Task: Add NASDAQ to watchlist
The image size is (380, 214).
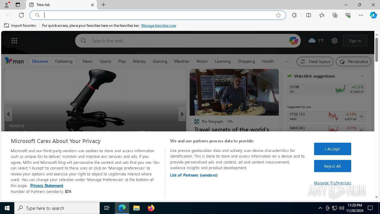Action: (361, 130)
